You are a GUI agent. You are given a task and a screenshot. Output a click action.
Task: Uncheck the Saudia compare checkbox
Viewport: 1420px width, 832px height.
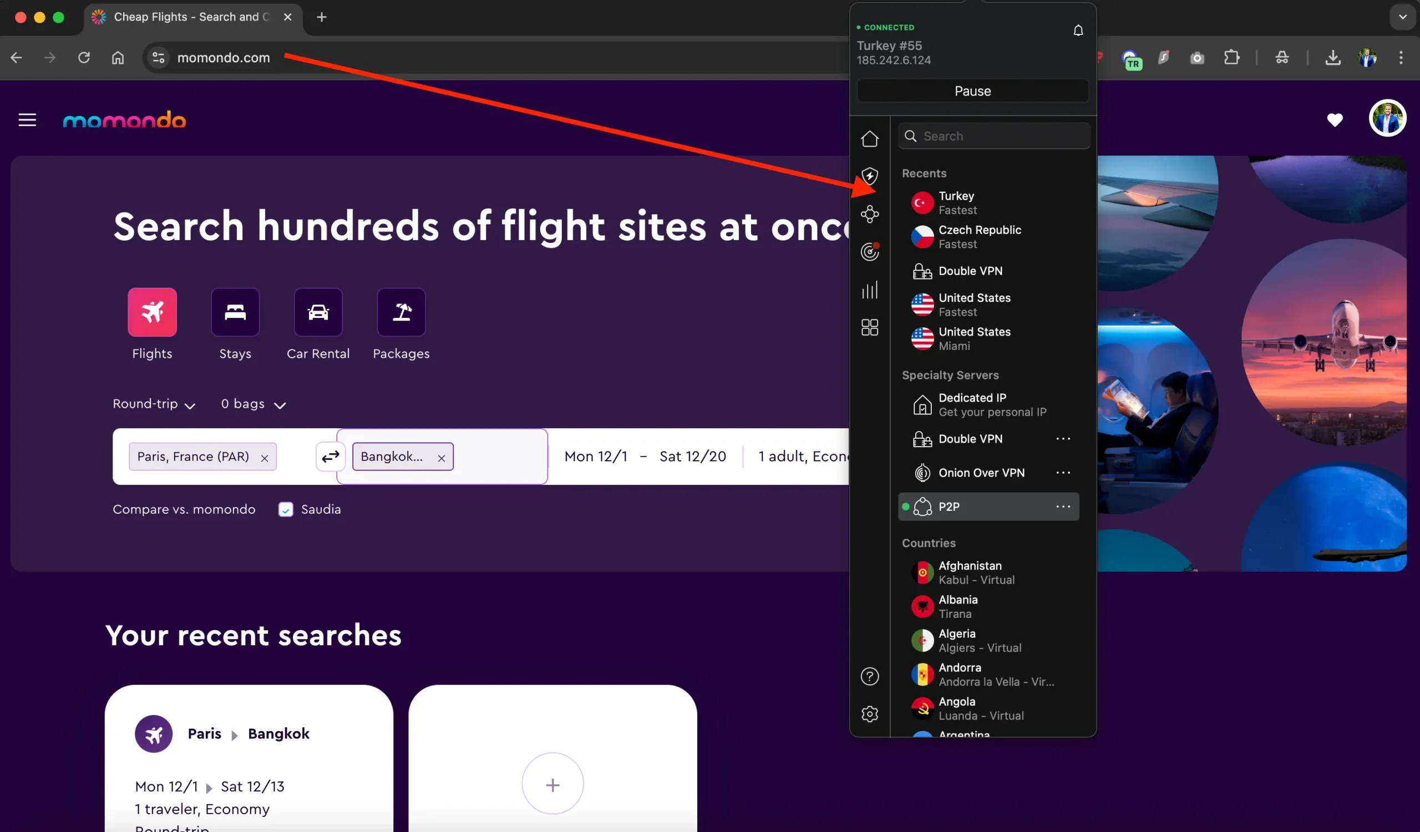(x=286, y=509)
